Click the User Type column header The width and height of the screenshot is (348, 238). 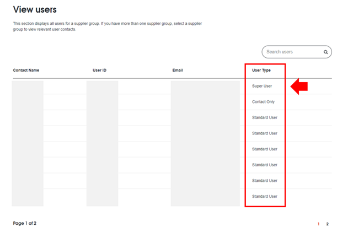click(x=261, y=71)
